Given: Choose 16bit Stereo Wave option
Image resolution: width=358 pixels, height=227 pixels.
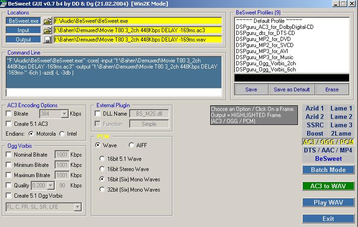Looking at the screenshot, I should (102, 169).
